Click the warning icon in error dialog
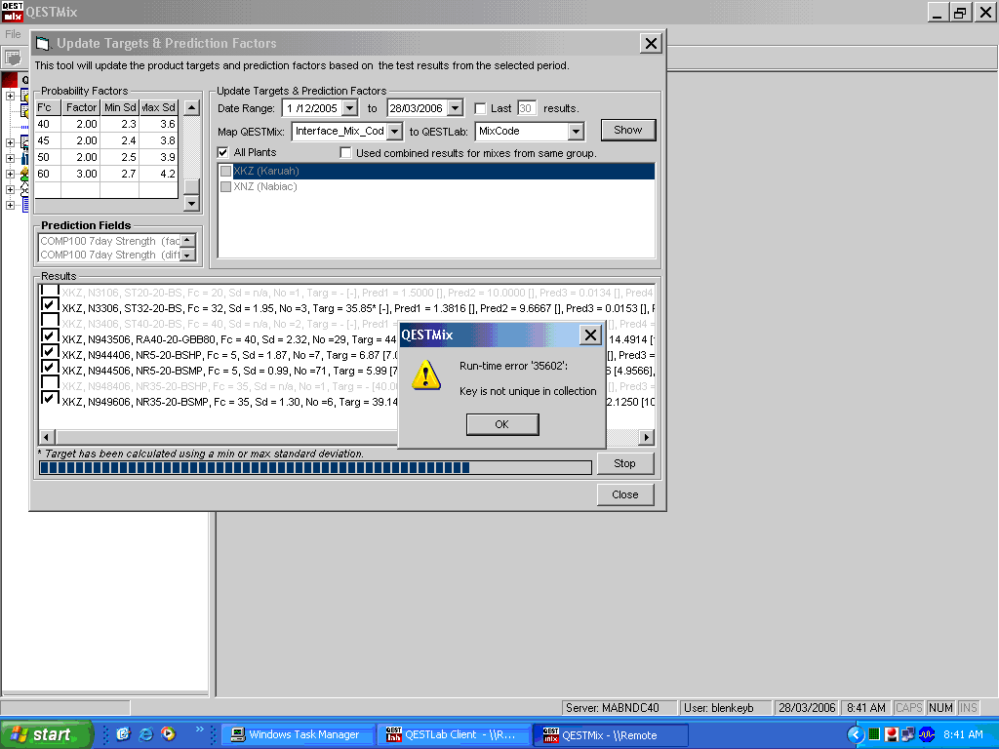This screenshot has height=749, width=999. tap(425, 376)
